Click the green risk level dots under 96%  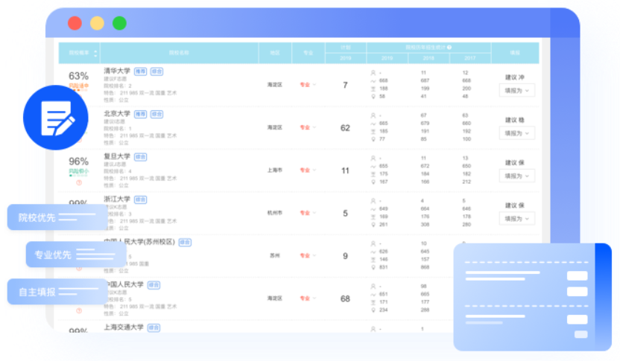(79, 176)
